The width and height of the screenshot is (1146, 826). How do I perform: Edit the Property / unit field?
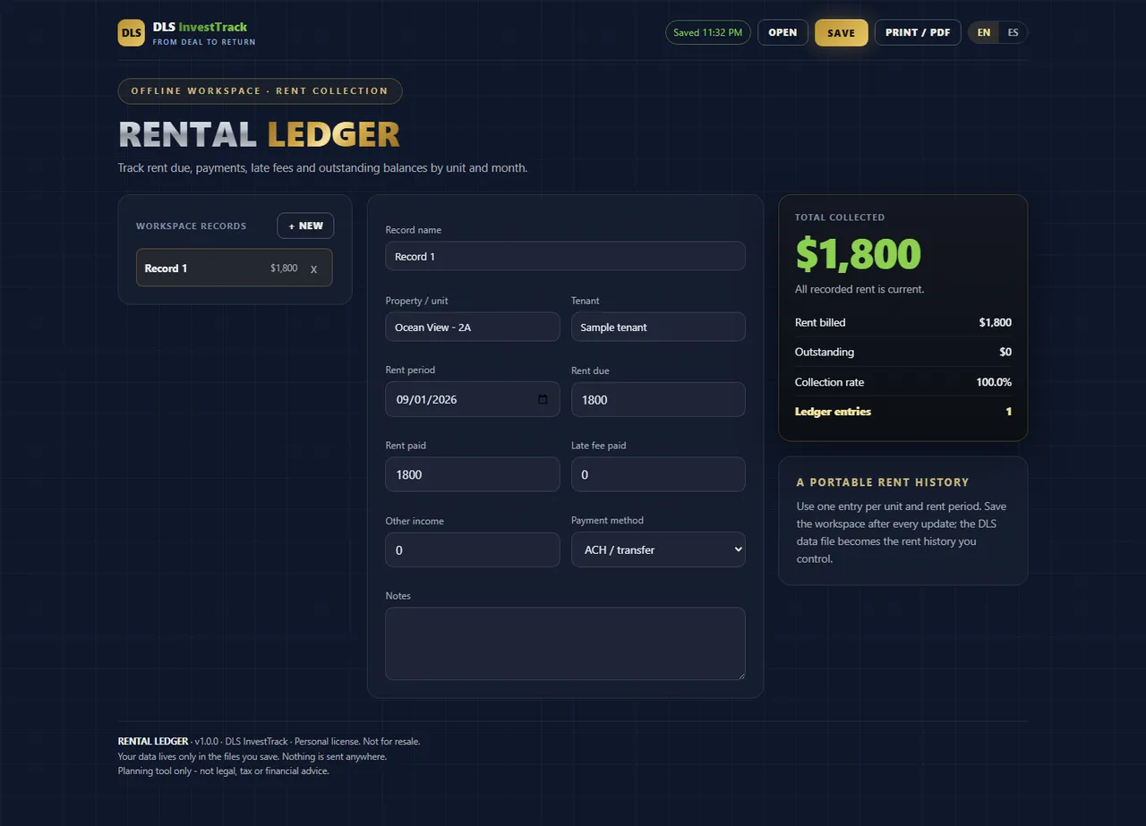pyautogui.click(x=473, y=327)
